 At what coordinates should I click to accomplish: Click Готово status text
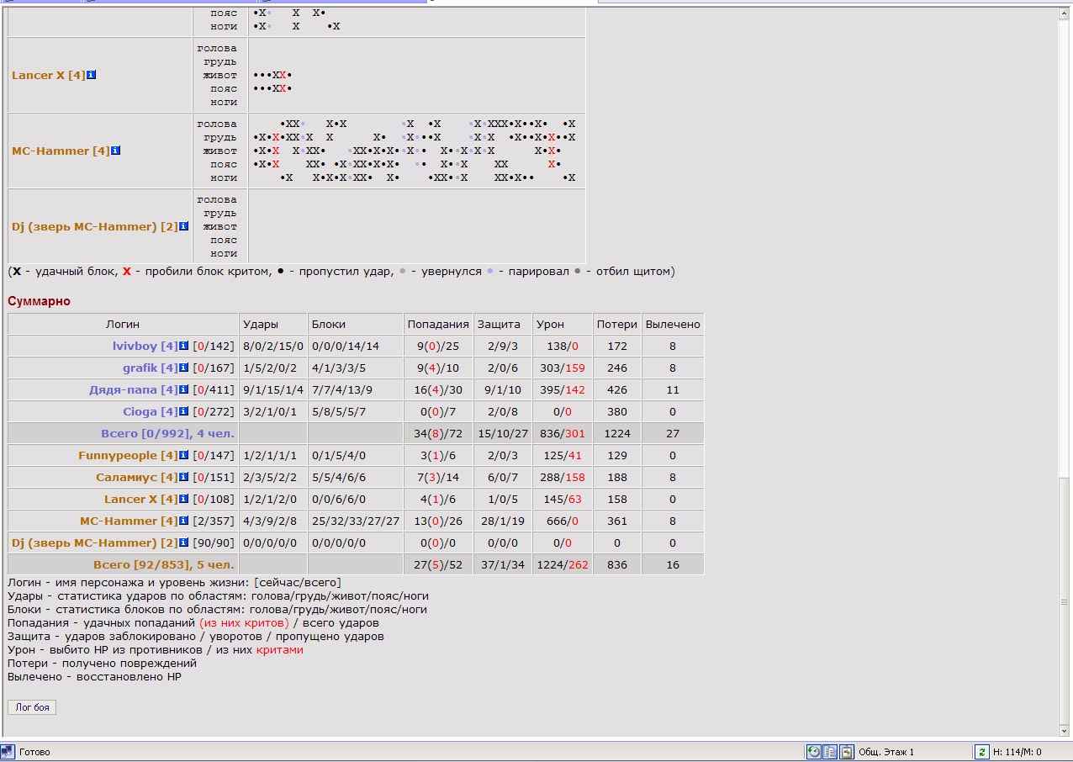pos(34,752)
